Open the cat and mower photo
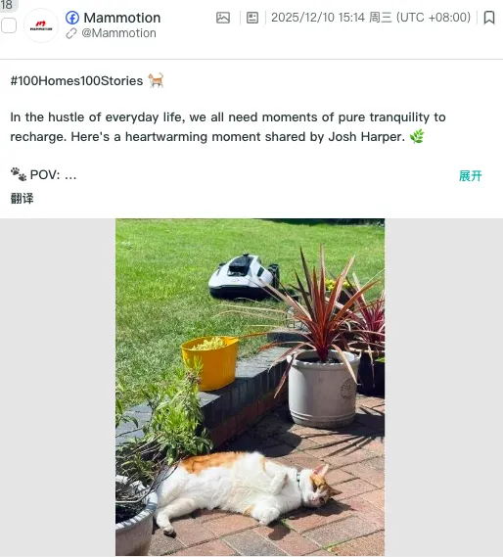The width and height of the screenshot is (503, 557). coord(251,387)
